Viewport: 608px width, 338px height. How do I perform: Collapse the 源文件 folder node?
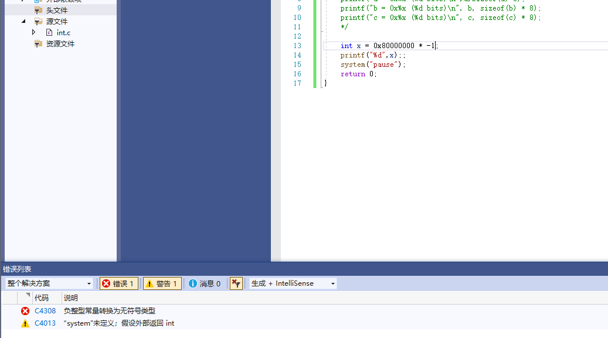(24, 21)
